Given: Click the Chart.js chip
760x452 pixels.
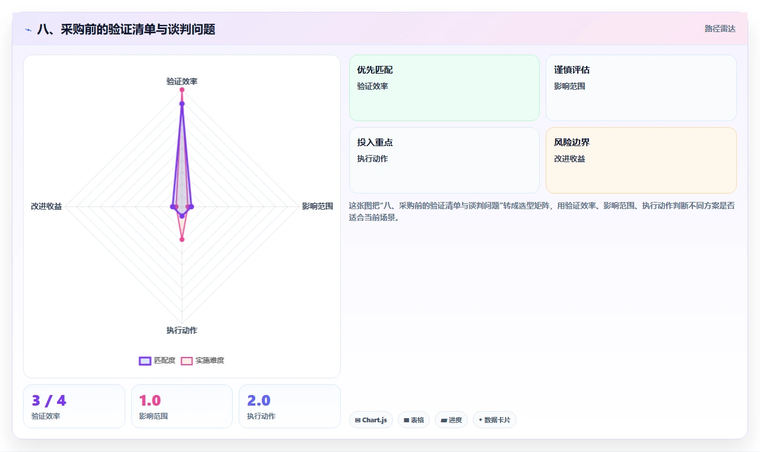Looking at the screenshot, I should [x=371, y=420].
